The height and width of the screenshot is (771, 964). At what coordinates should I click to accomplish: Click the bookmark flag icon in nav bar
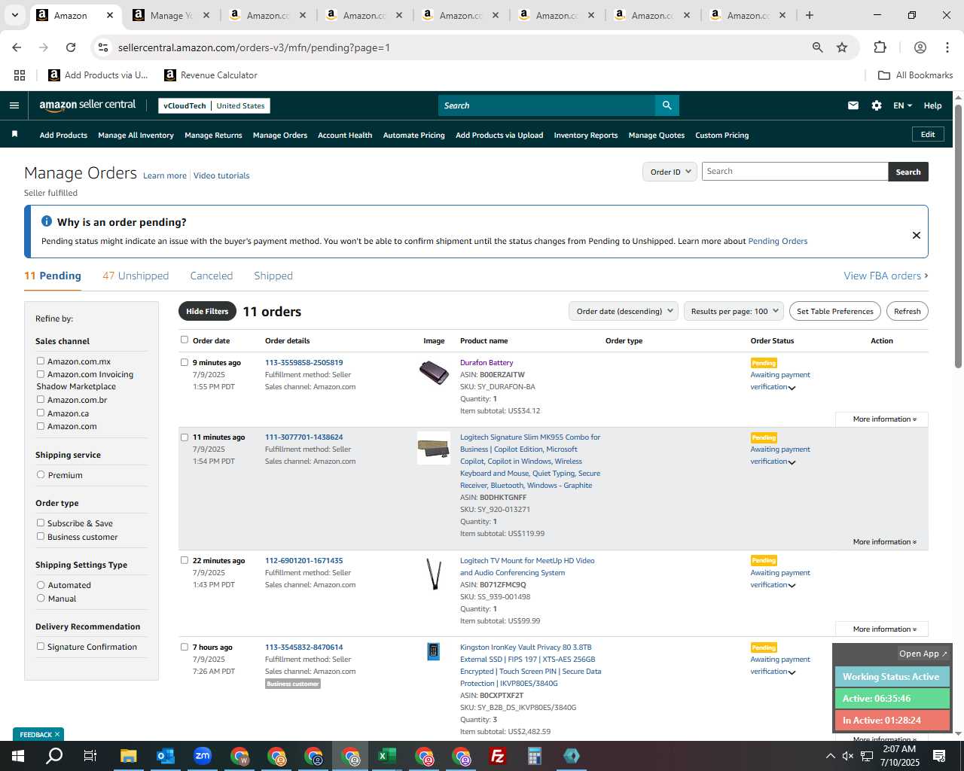point(14,135)
